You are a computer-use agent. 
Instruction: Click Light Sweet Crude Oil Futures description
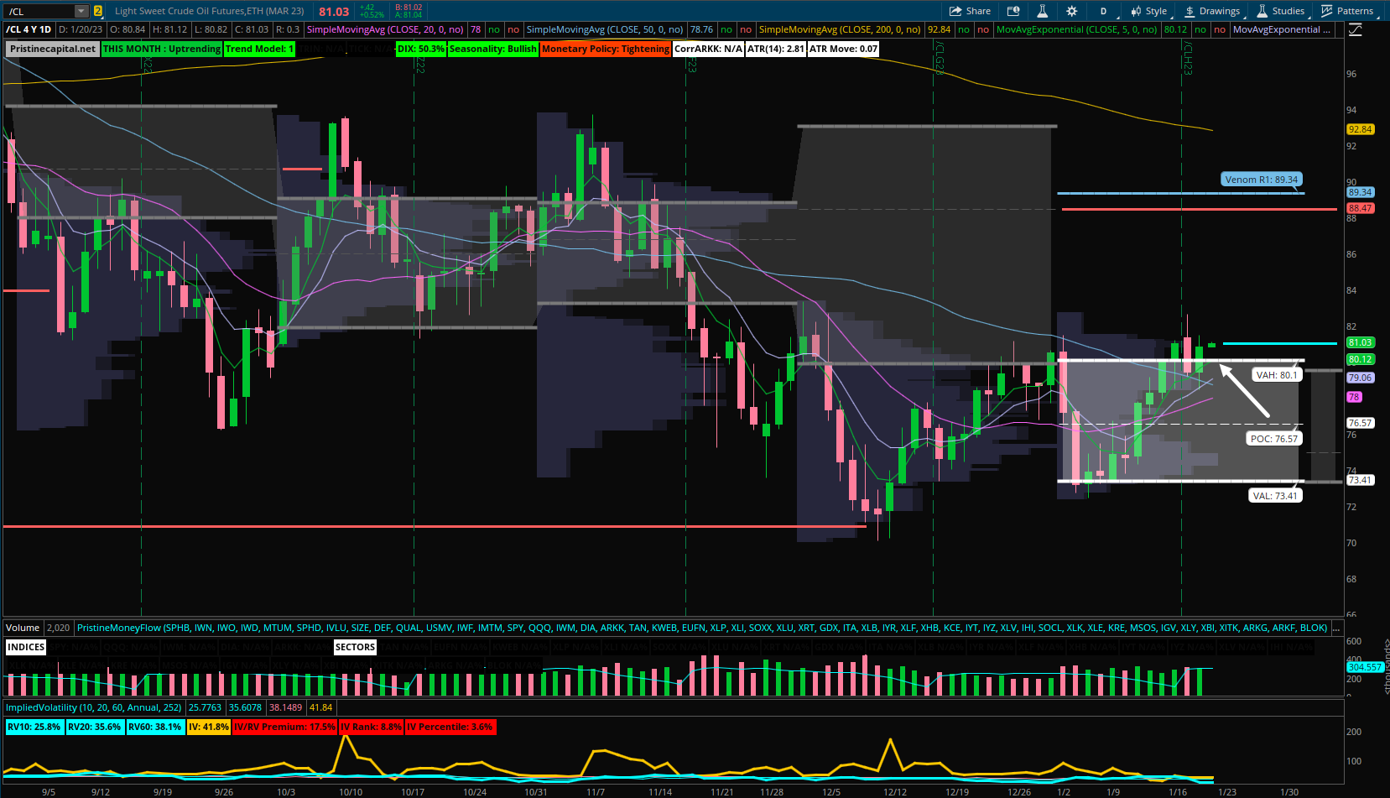pyautogui.click(x=209, y=11)
